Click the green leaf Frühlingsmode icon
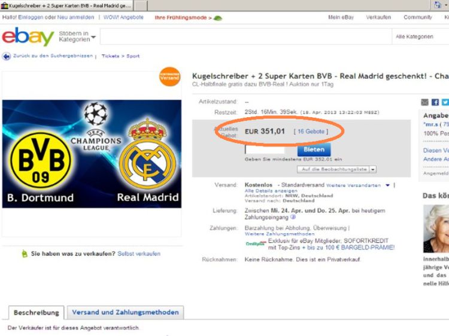Screen dimensions: 449x336 218,18
